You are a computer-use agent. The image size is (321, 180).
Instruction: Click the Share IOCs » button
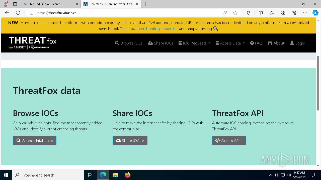[x=130, y=140]
